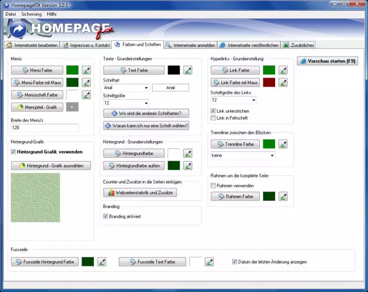This screenshot has height=292, width=368.
Task: Open Schriftgröße des Links dropdown
Action: pos(233,100)
